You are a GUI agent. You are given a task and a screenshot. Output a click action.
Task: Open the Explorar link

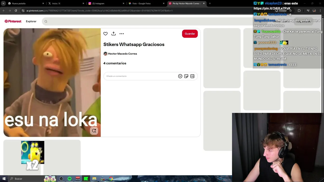(x=31, y=21)
